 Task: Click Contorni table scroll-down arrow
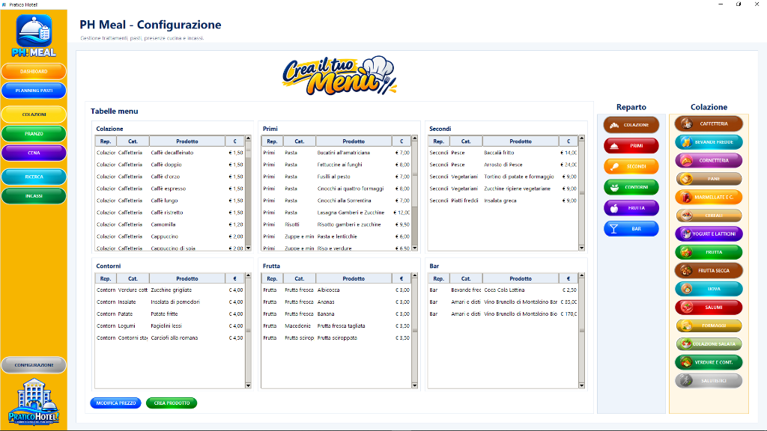pos(248,385)
